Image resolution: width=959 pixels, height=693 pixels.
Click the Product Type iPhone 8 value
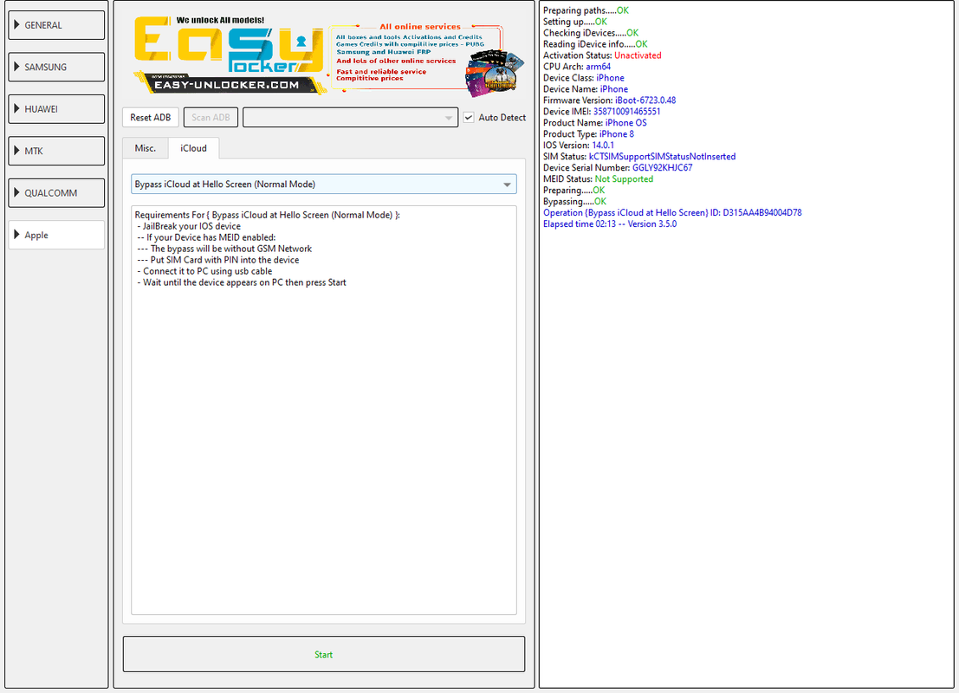click(617, 134)
